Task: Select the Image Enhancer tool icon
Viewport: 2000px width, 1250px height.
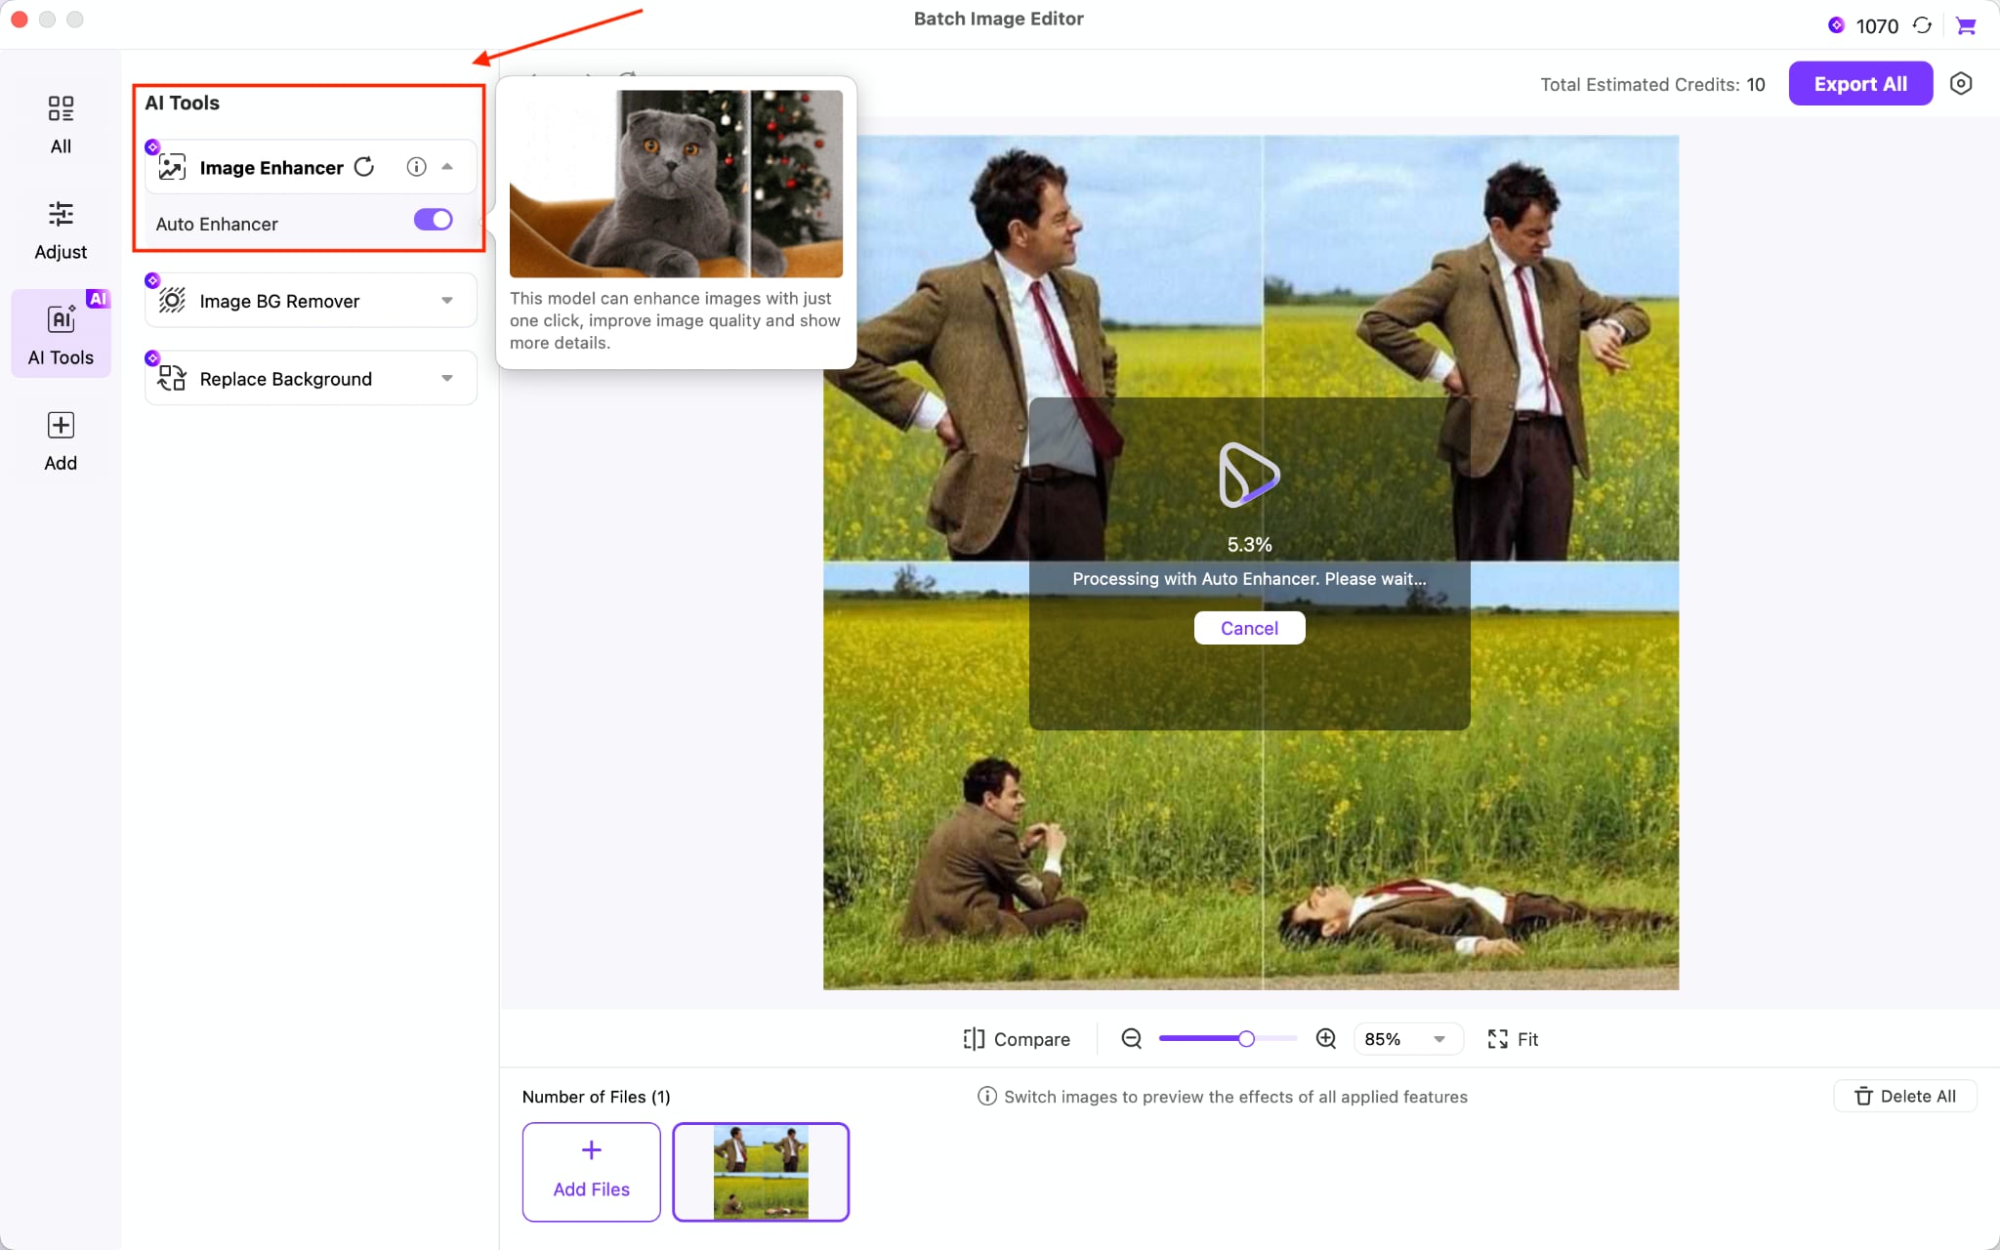Action: coord(172,166)
